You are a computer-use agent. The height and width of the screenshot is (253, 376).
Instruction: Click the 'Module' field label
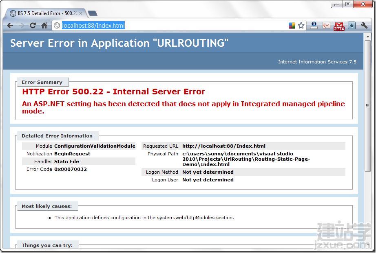pos(44,146)
